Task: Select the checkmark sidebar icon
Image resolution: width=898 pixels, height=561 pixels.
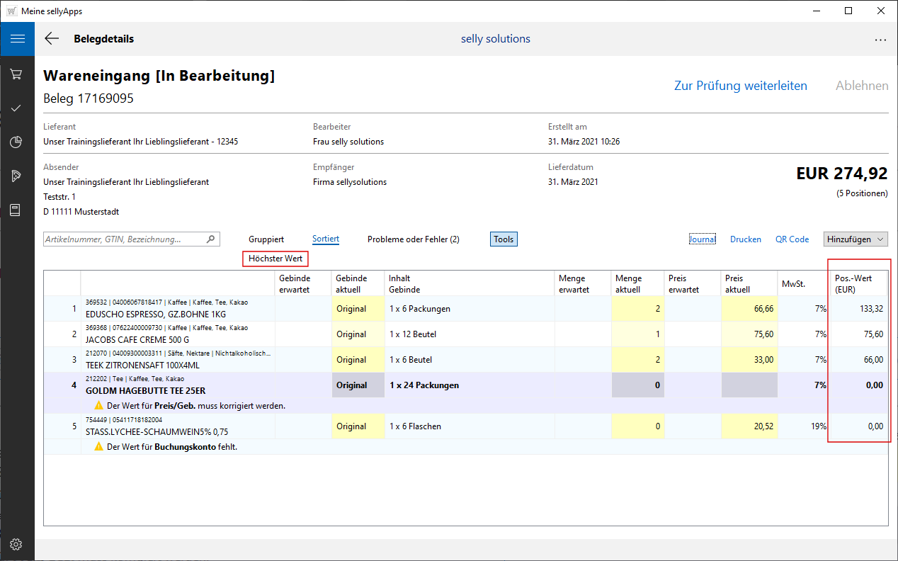Action: point(16,108)
